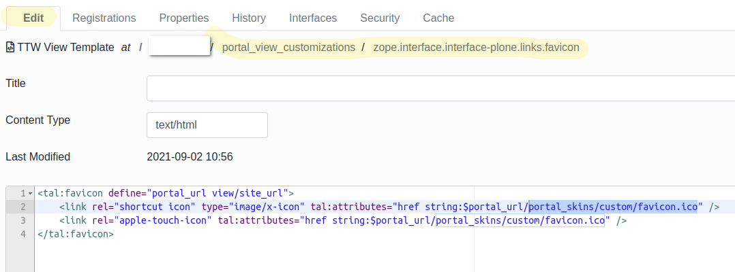Open the Security tab

(380, 18)
